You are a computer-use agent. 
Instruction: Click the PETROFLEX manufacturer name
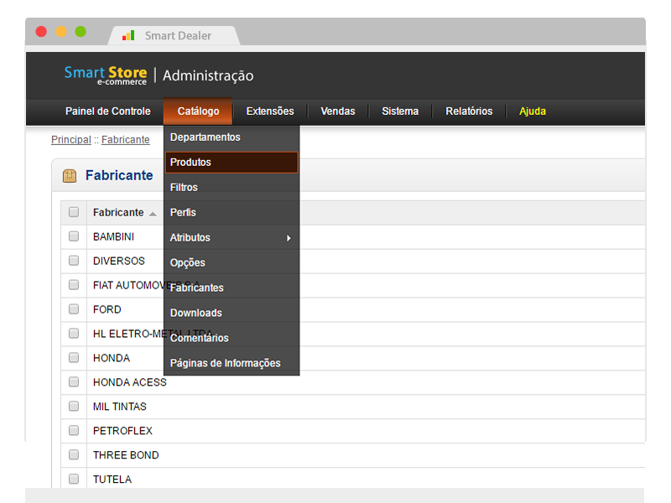click(x=122, y=431)
